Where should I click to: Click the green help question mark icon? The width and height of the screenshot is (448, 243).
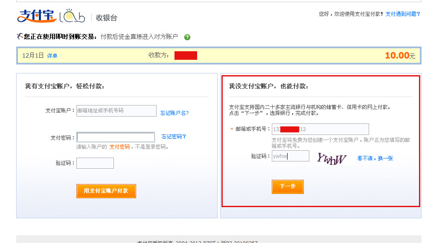[187, 37]
